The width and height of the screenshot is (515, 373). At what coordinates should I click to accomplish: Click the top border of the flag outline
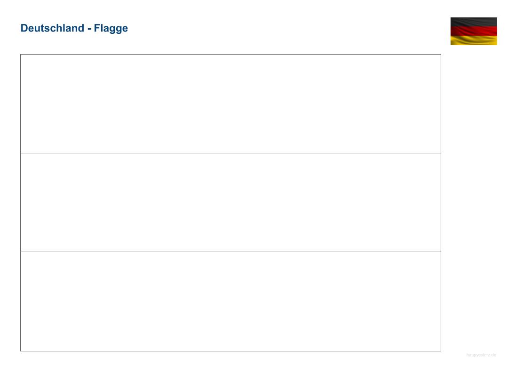tap(230, 54)
